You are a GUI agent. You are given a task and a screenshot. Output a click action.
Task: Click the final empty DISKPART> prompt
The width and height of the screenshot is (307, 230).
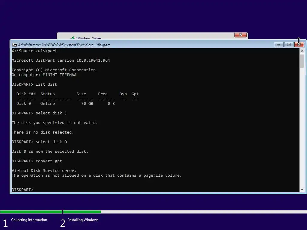(x=22, y=190)
